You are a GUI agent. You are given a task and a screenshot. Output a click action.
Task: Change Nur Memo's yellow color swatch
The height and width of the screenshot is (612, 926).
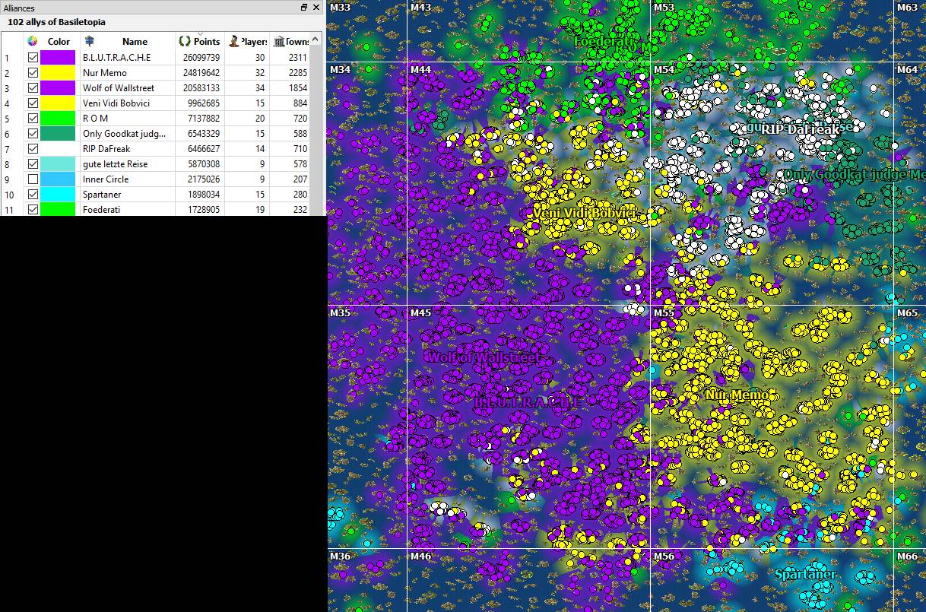[x=58, y=73]
